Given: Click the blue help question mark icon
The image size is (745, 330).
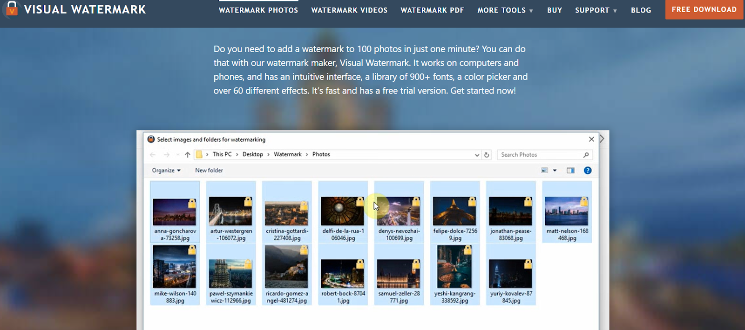Looking at the screenshot, I should 588,171.
